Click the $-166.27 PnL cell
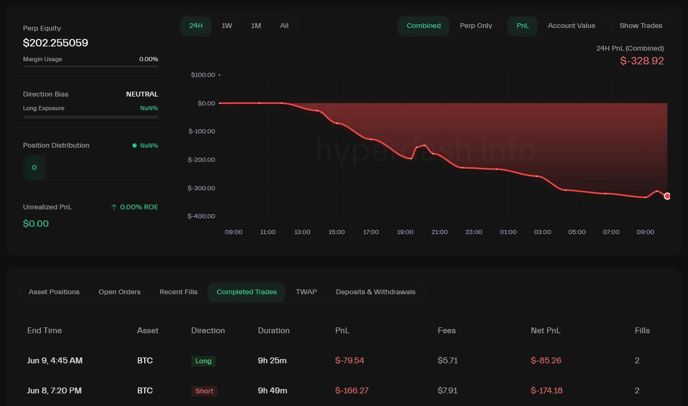The height and width of the screenshot is (406, 688). pos(352,391)
